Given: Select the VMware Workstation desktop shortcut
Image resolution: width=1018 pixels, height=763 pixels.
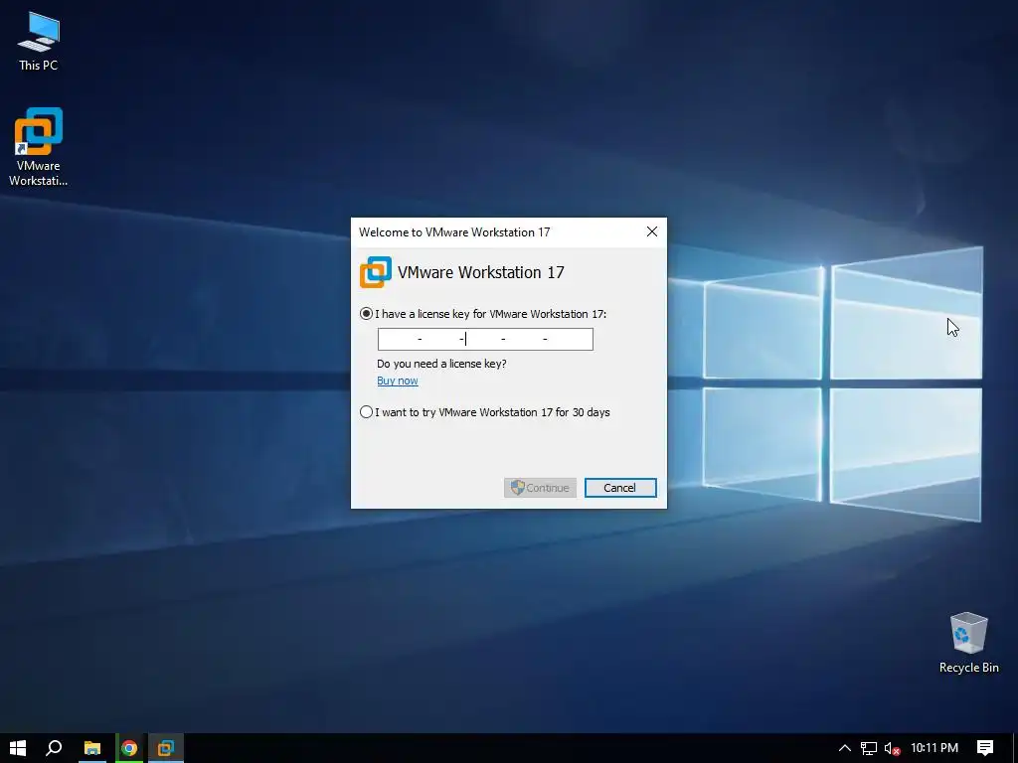Looking at the screenshot, I should [39, 147].
